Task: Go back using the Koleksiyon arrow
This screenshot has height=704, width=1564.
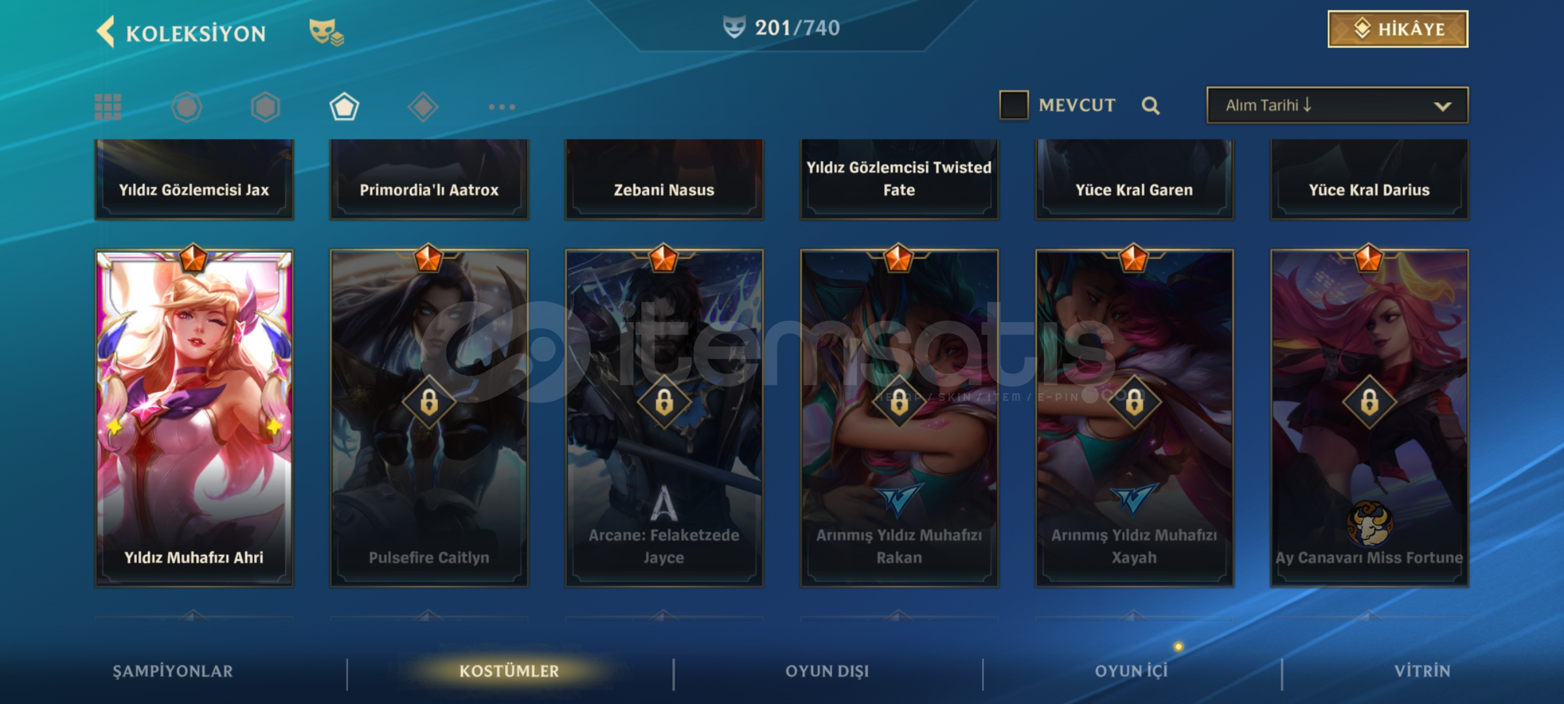Action: (x=106, y=31)
